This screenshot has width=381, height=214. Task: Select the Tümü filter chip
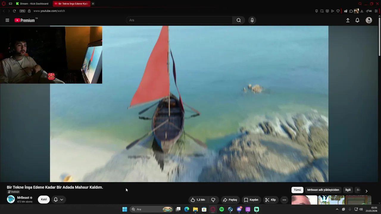click(x=297, y=190)
